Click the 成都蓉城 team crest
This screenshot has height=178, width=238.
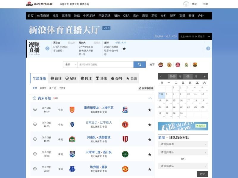125,139
